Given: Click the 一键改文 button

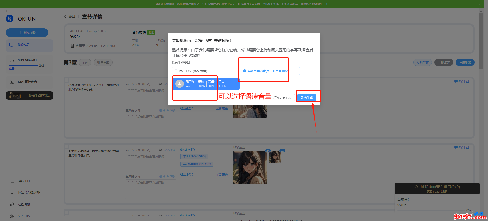Looking at the screenshot, I should pyautogui.click(x=444, y=62).
